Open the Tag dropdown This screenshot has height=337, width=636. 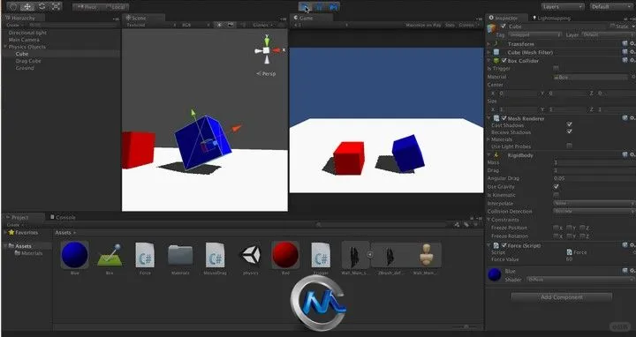535,34
